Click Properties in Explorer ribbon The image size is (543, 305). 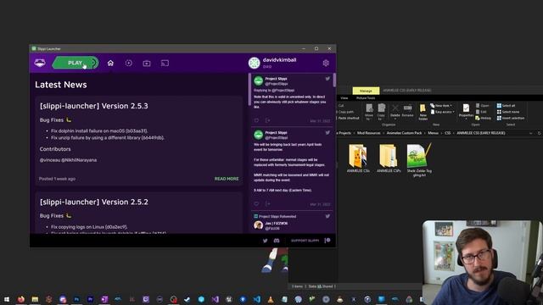[466, 112]
